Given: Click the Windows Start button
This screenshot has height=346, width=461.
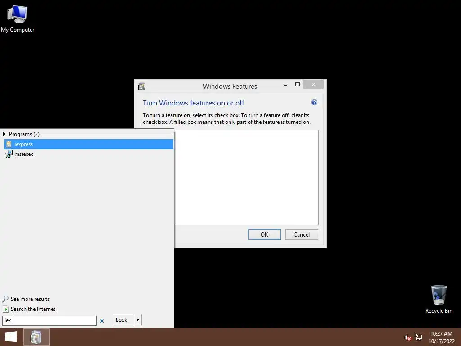Looking at the screenshot, I should [x=11, y=337].
